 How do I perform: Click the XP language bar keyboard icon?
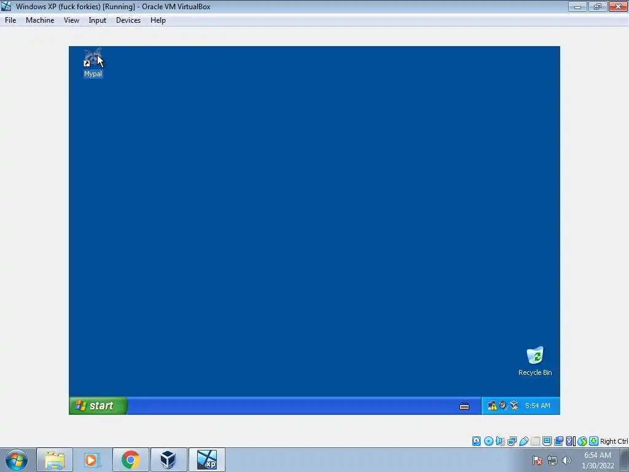464,406
